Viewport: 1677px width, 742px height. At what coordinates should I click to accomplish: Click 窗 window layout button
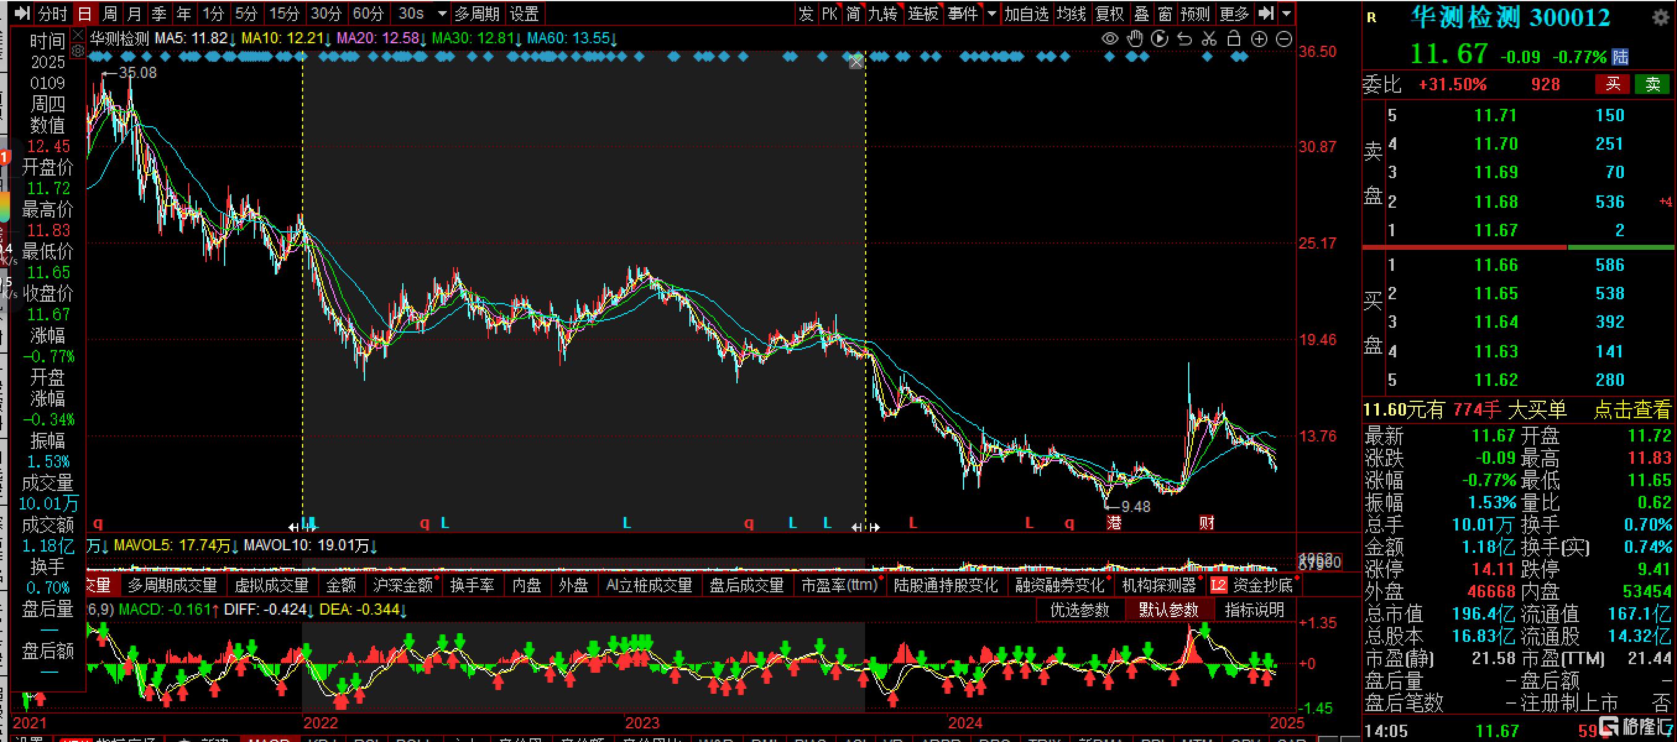tap(1165, 13)
